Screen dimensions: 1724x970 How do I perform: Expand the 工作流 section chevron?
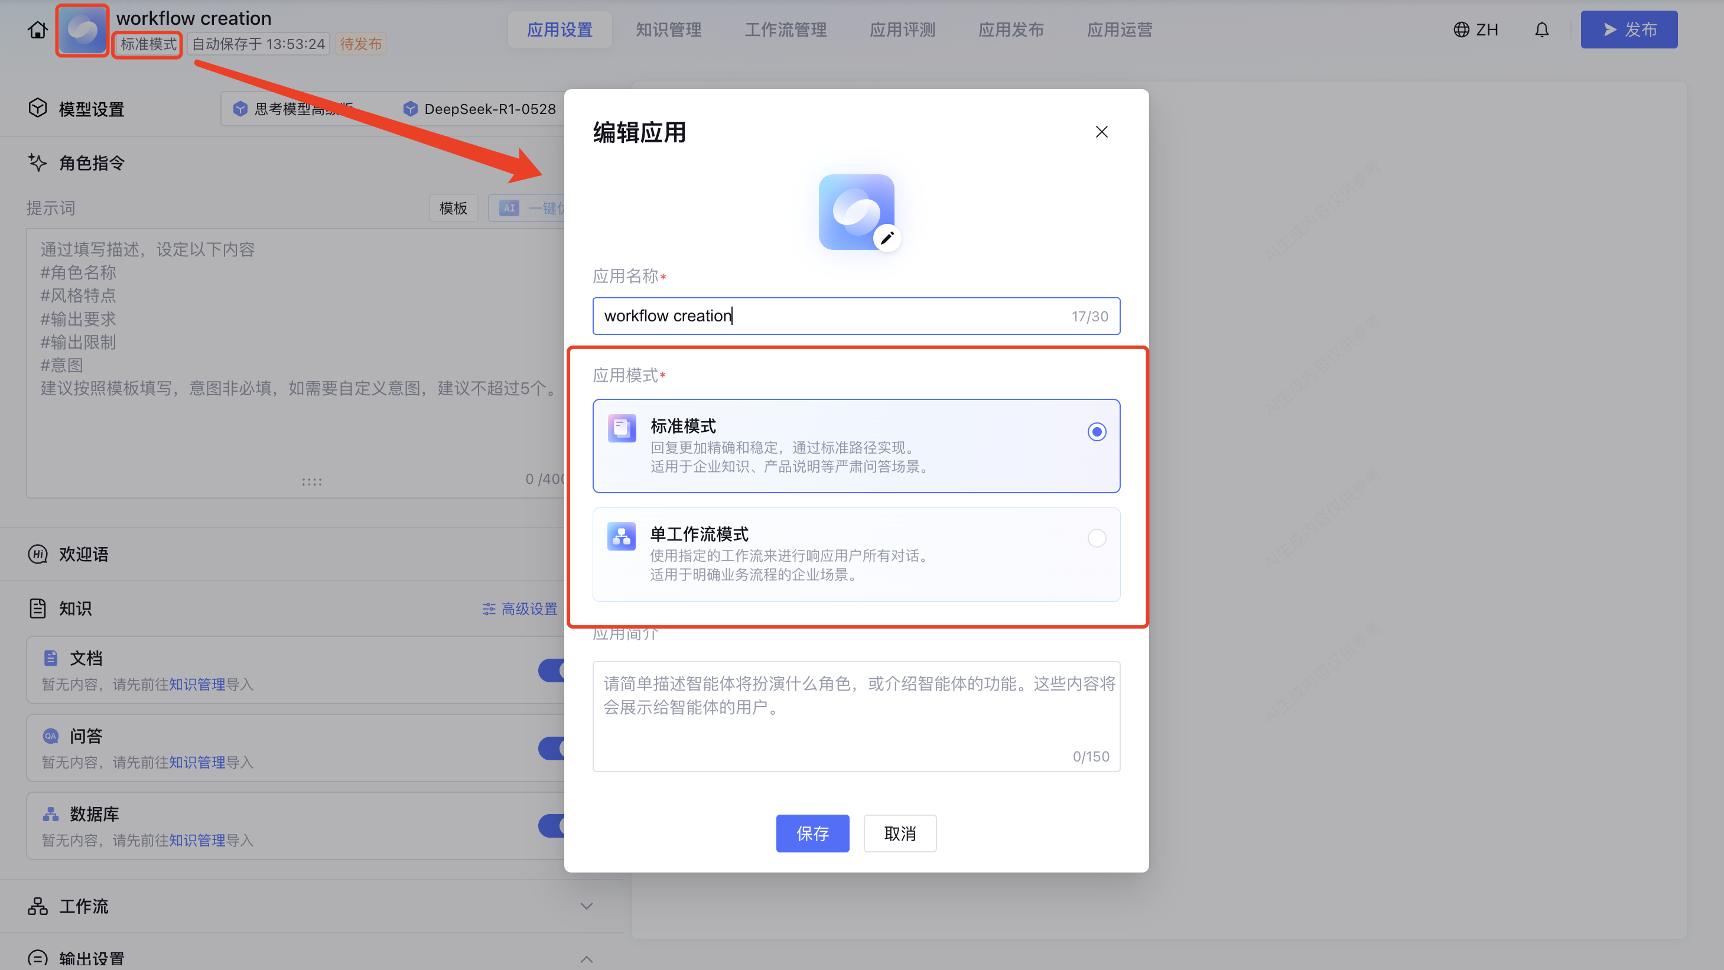(586, 906)
